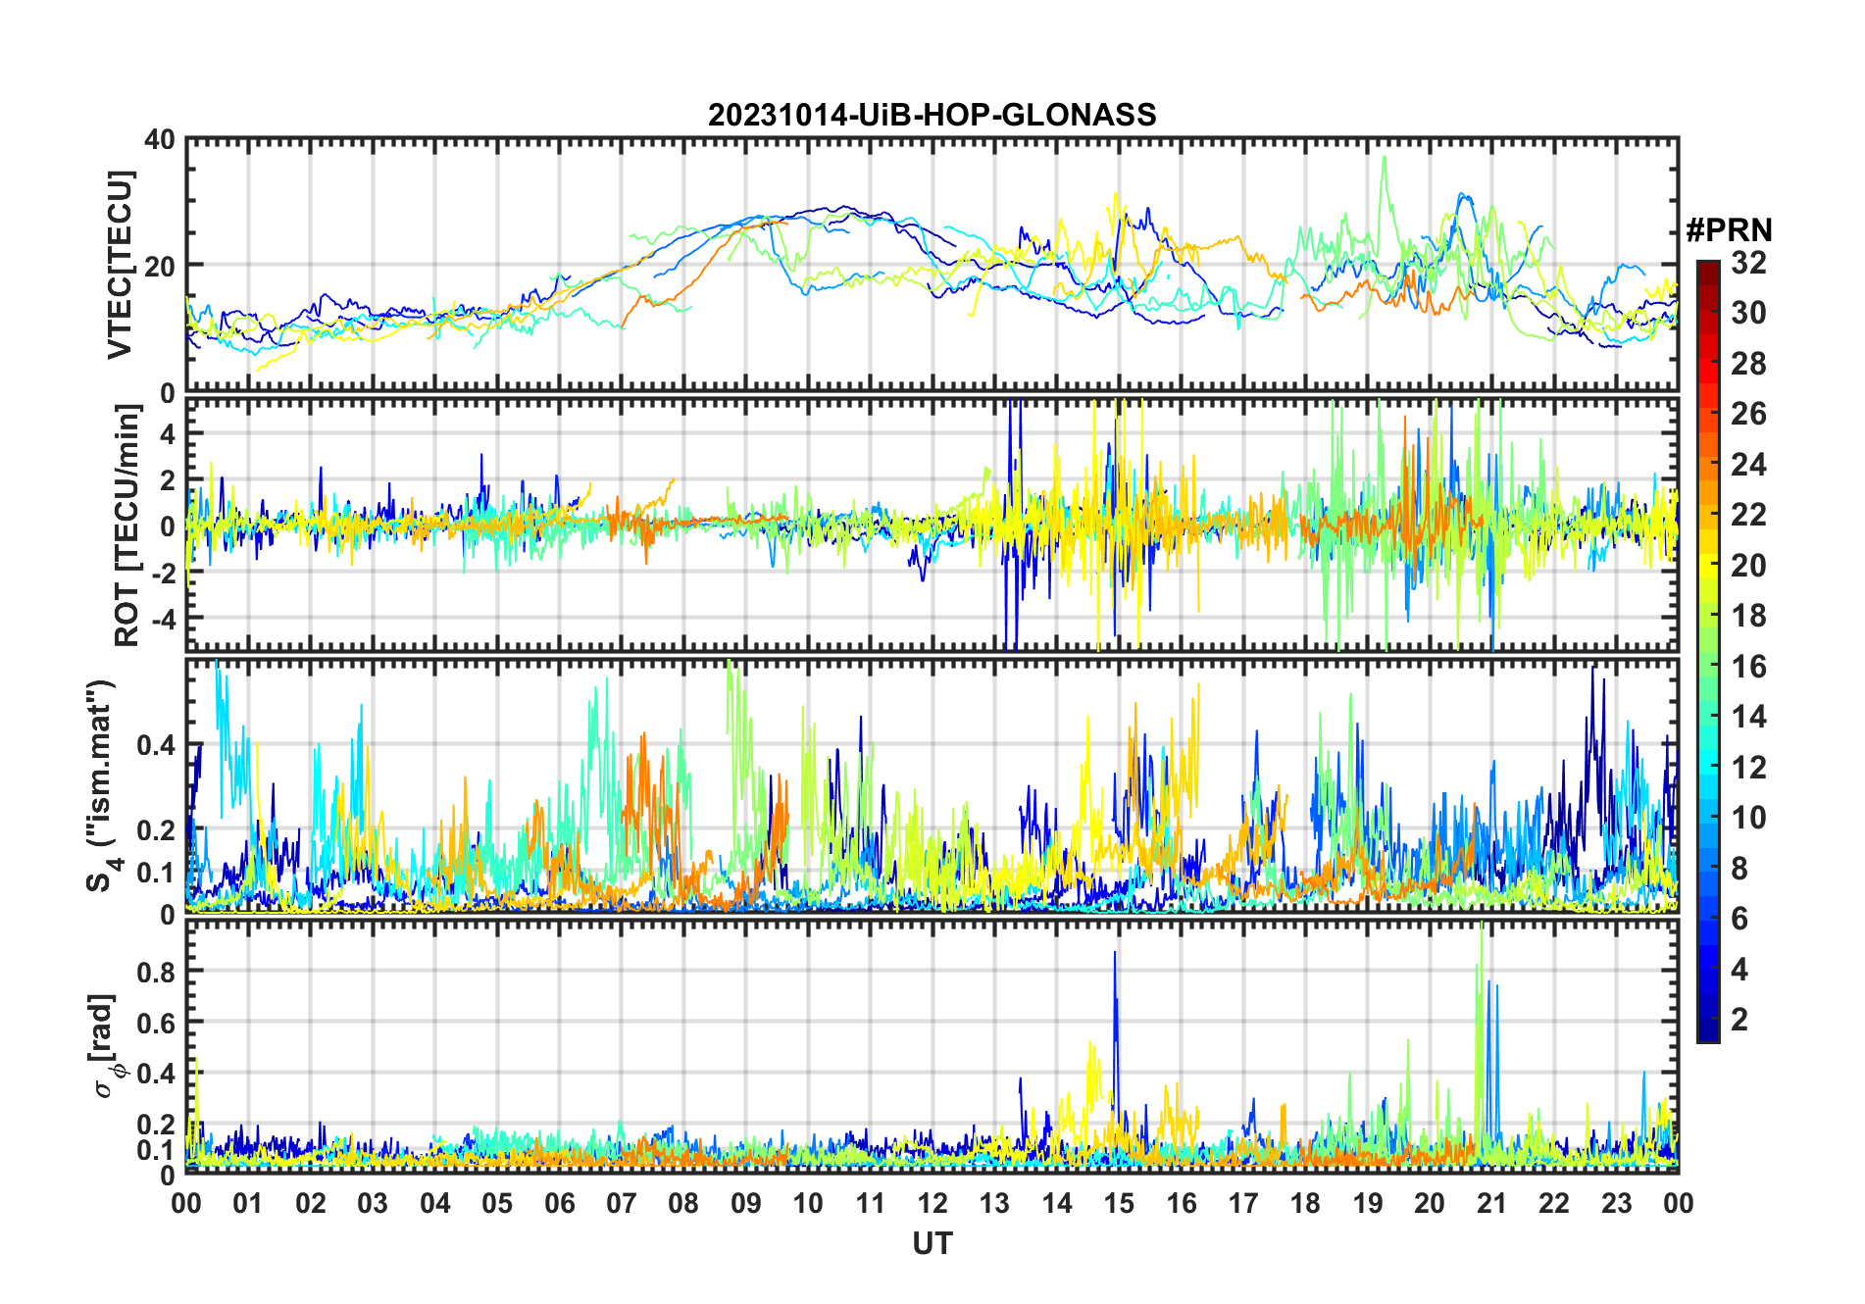Viewport: 1865px width, 1304px height.
Task: Click the S4 ("ism.mat") axis label
Action: (x=104, y=786)
